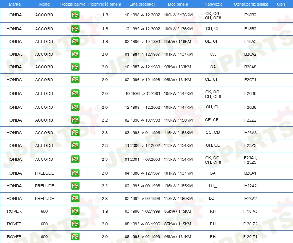
Task: Select engine code B20A2
Action: pyautogui.click(x=250, y=54)
